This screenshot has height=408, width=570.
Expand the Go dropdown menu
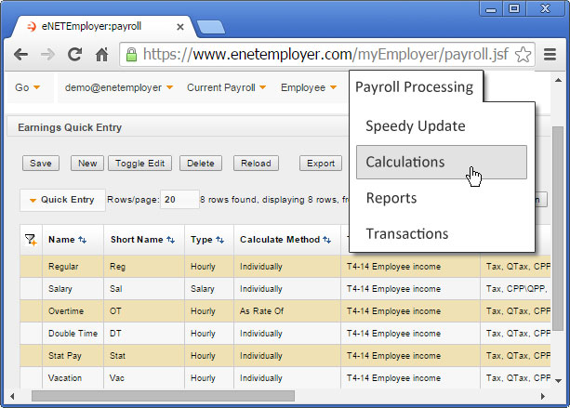click(27, 87)
